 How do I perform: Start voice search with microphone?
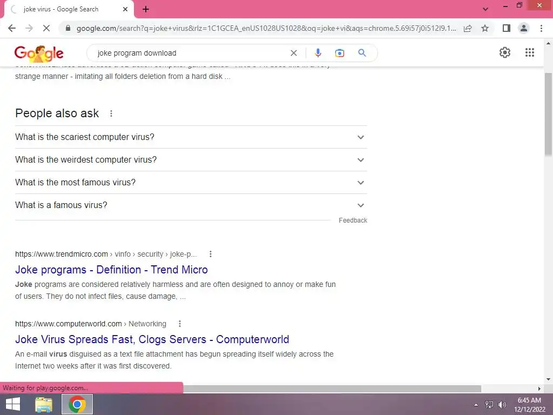pos(318,53)
